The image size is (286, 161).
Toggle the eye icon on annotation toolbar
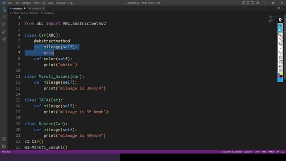pyautogui.click(x=280, y=26)
